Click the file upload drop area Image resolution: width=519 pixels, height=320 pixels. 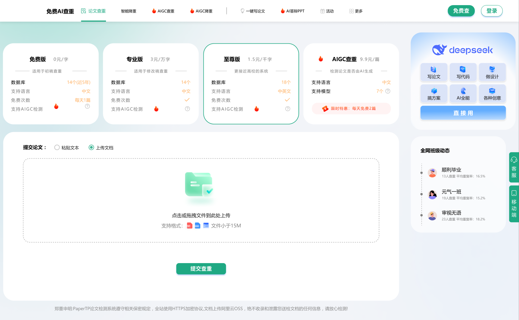[x=201, y=200]
